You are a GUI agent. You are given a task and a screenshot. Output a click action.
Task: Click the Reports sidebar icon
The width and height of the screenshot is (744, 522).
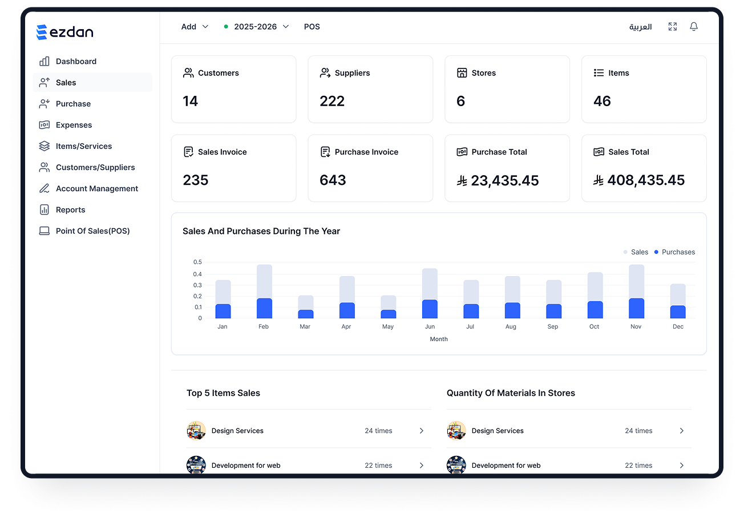[x=44, y=210]
